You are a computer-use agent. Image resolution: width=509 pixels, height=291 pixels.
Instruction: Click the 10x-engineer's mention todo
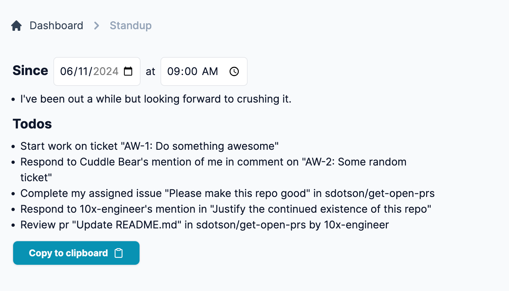[226, 209]
